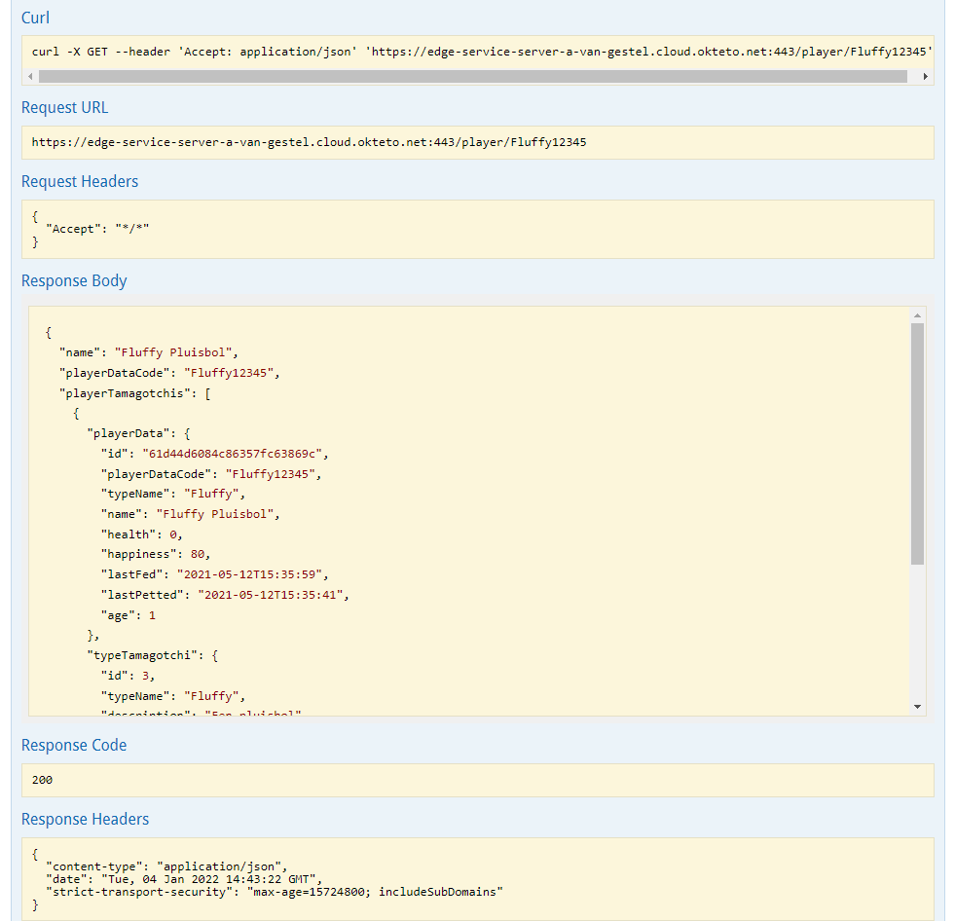Image resolution: width=955 pixels, height=921 pixels.
Task: Click the id value 61d44d6084c86357fc63869c
Action: [232, 454]
